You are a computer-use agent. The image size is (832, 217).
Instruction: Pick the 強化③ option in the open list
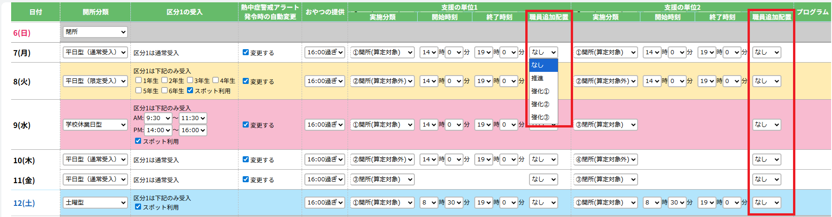pyautogui.click(x=540, y=117)
